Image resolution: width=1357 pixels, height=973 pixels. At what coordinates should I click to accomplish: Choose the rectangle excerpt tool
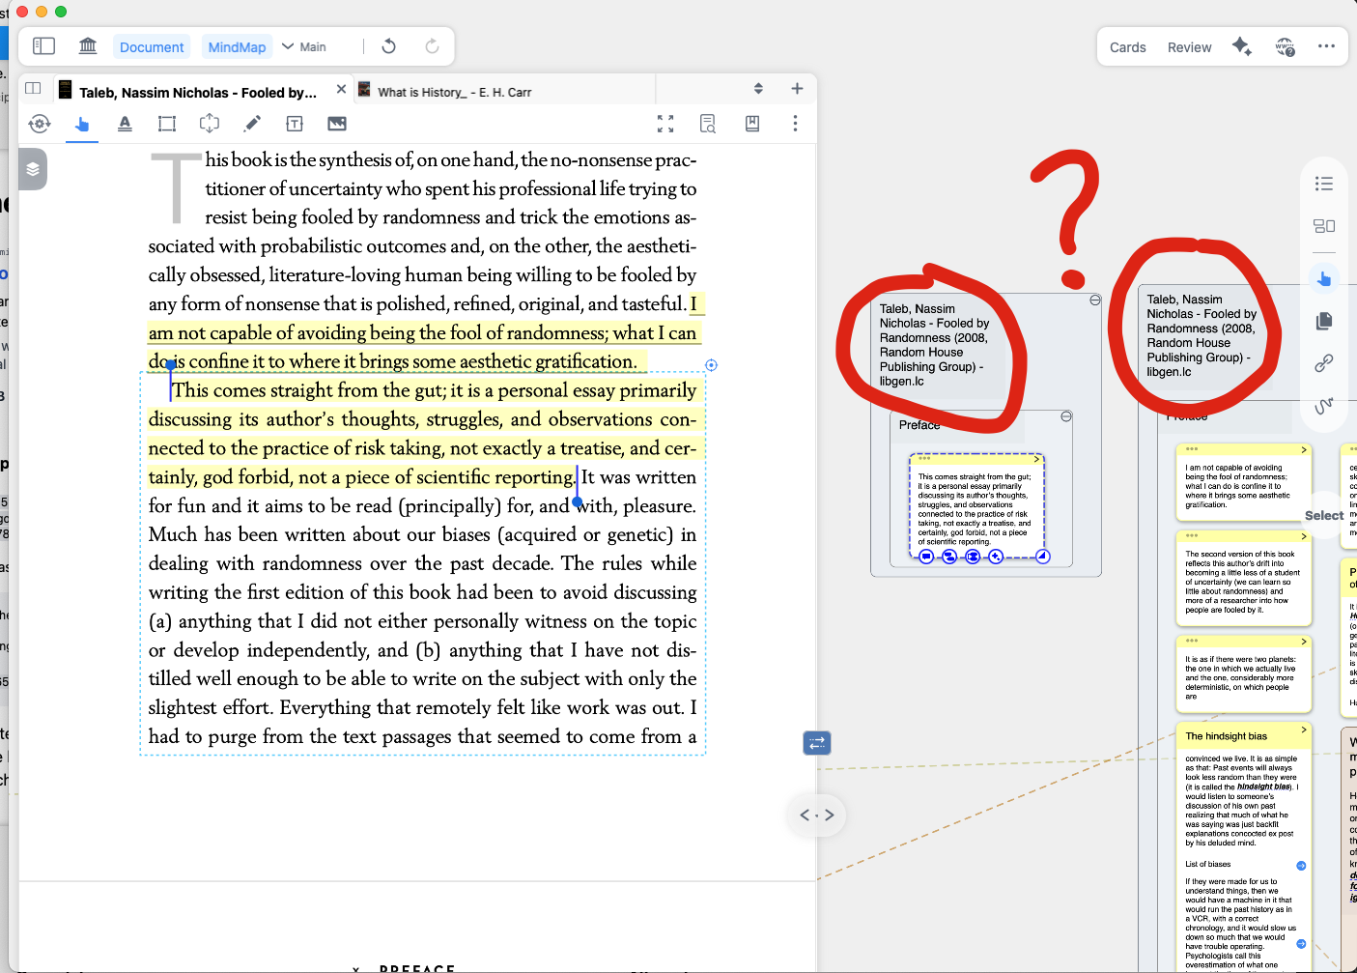[167, 124]
